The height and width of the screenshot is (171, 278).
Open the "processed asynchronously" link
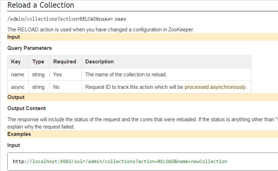(x=215, y=87)
